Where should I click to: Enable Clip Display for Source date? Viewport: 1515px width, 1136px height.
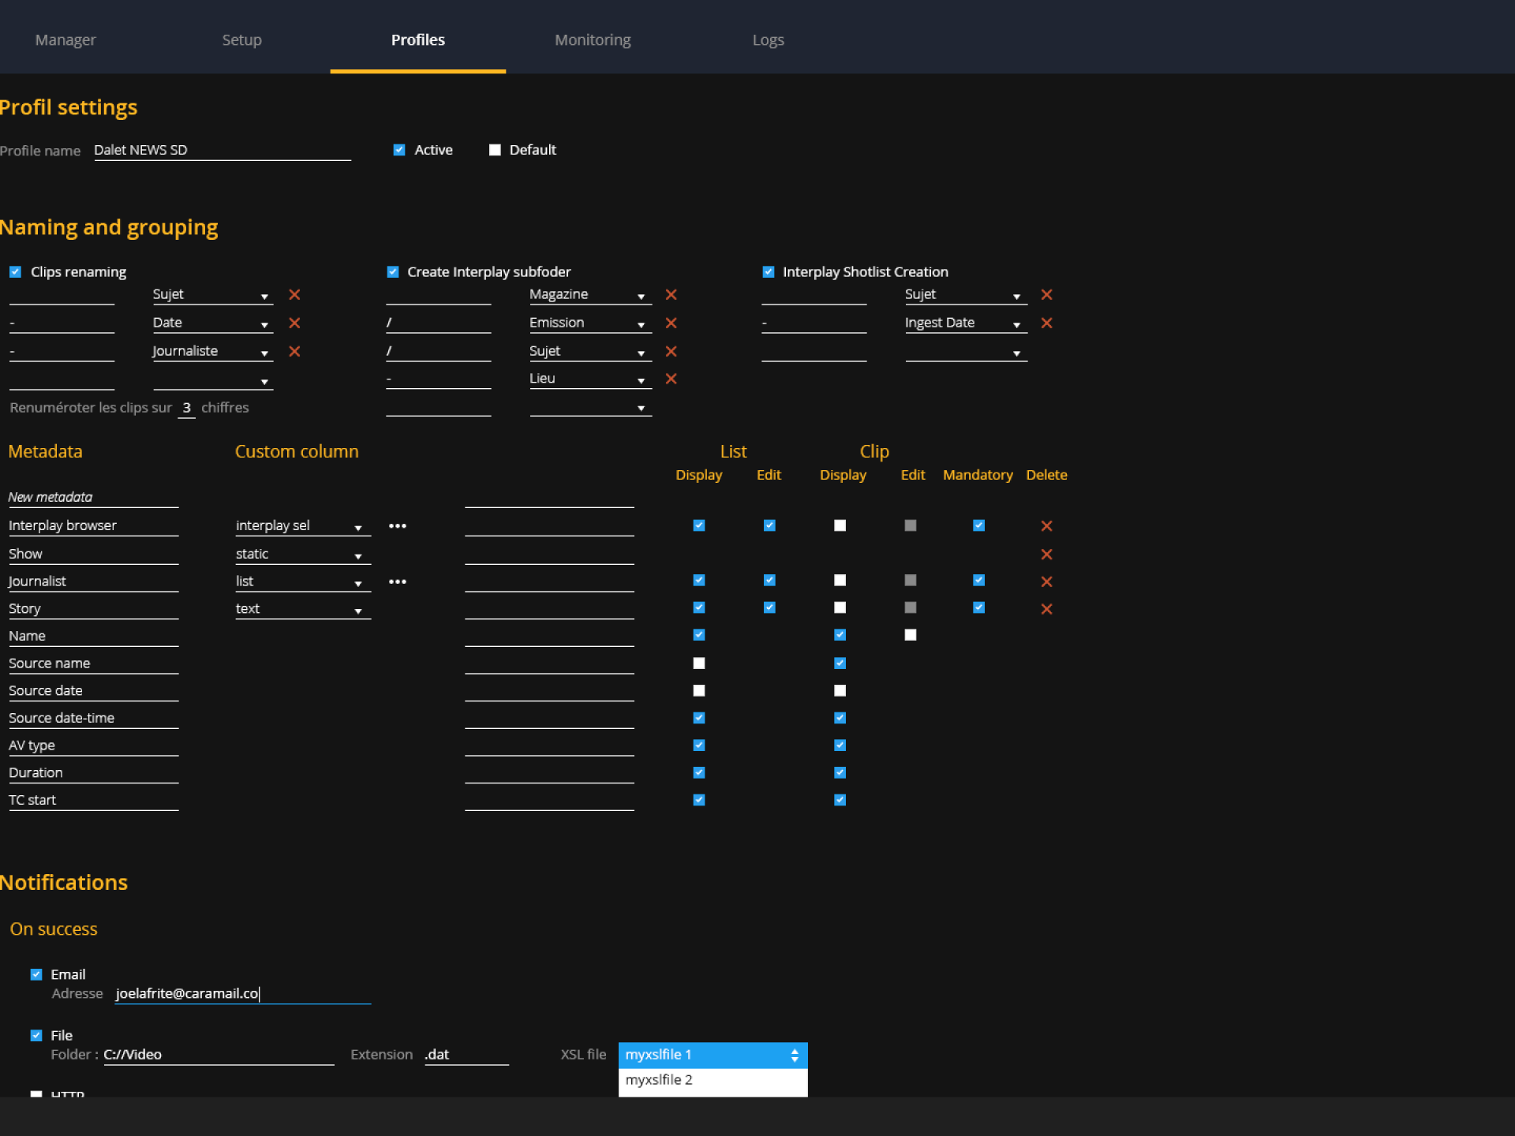pyautogui.click(x=840, y=690)
